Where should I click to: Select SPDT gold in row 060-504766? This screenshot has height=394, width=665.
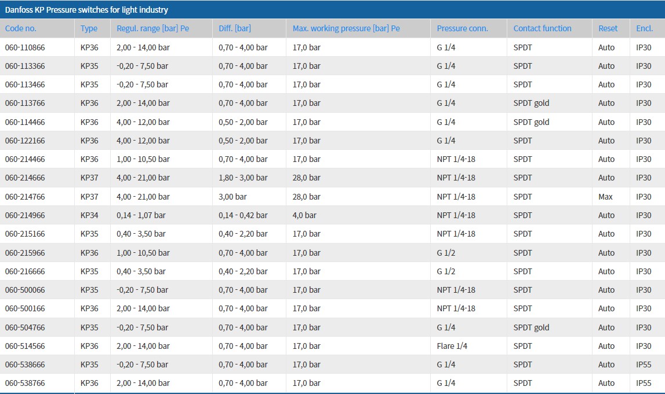pyautogui.click(x=532, y=327)
